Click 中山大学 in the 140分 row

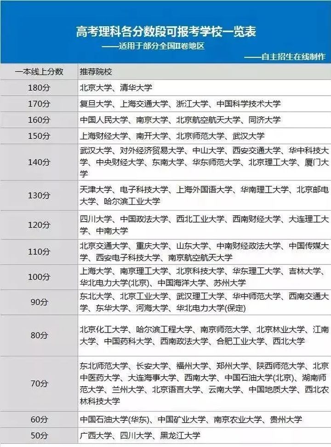point(208,150)
